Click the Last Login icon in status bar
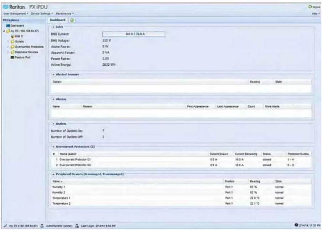 [x=77, y=226]
